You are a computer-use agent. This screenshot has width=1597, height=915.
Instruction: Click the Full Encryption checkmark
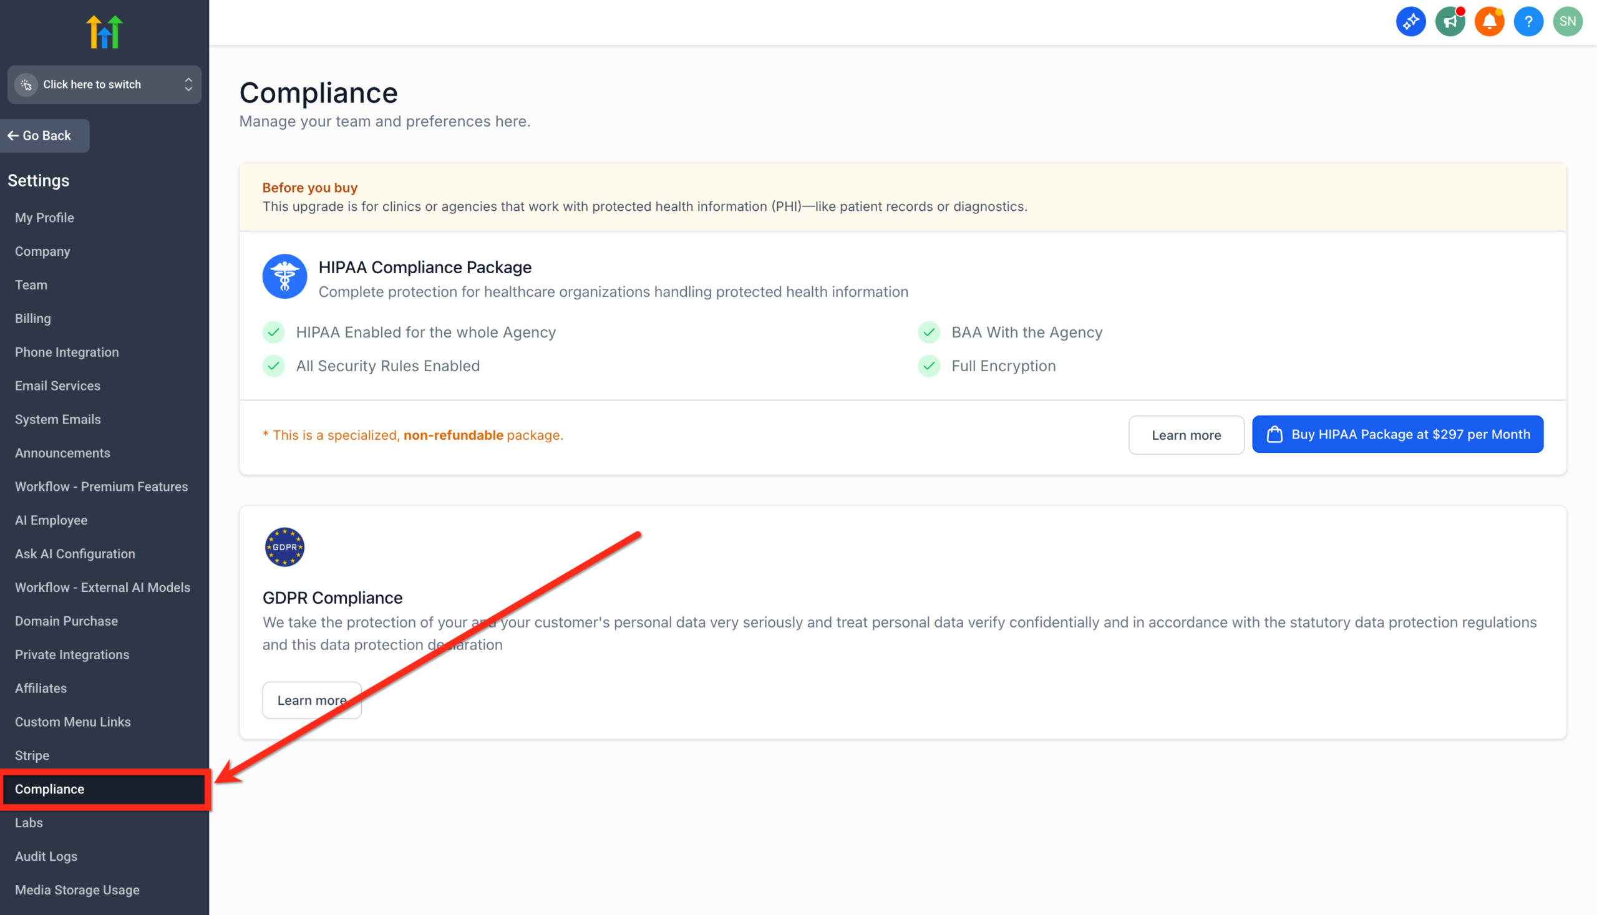click(x=929, y=366)
